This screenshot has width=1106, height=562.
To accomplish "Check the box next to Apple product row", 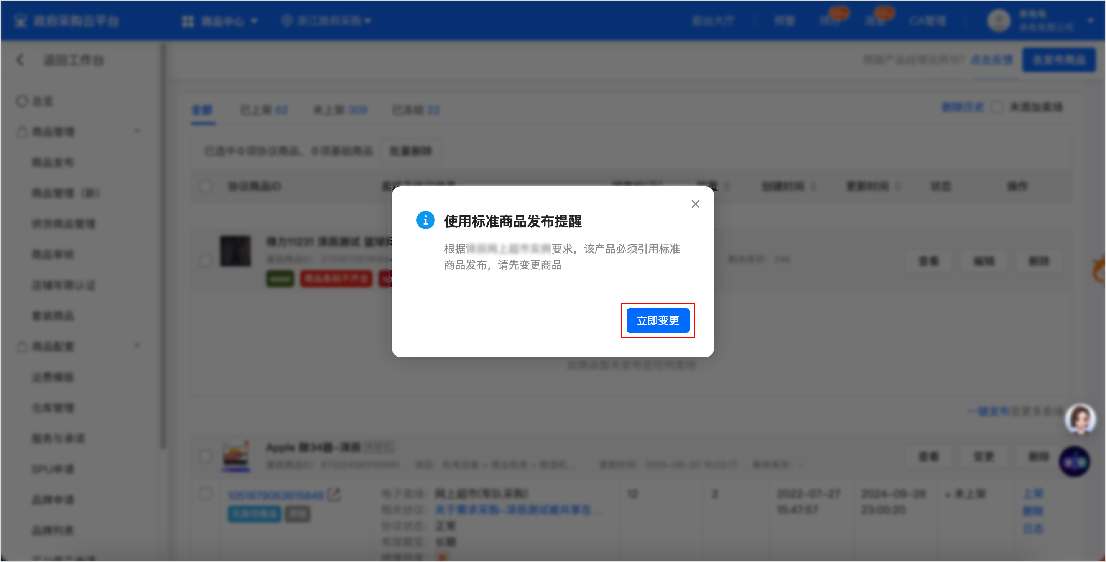I will (205, 456).
